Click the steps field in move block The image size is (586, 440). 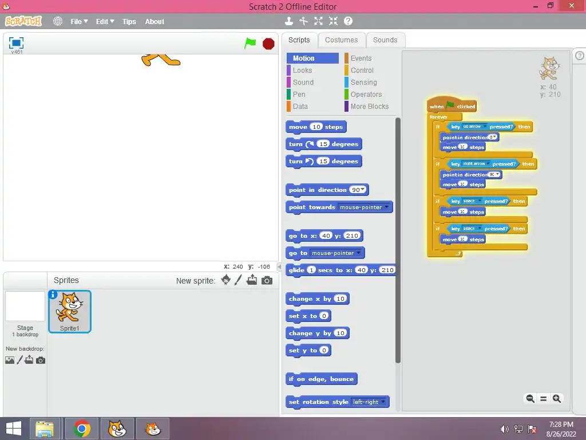click(x=316, y=127)
